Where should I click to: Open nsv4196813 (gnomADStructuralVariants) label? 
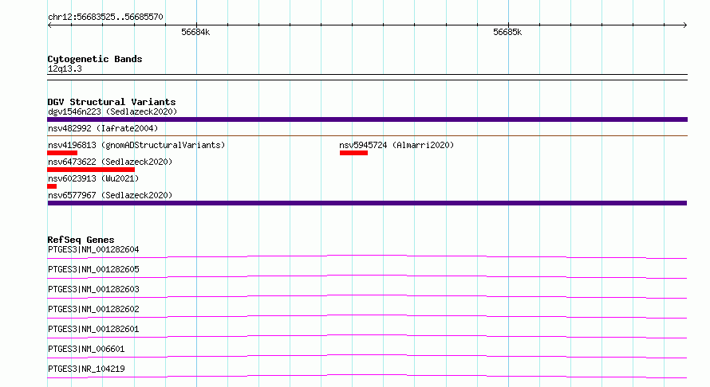click(x=136, y=145)
